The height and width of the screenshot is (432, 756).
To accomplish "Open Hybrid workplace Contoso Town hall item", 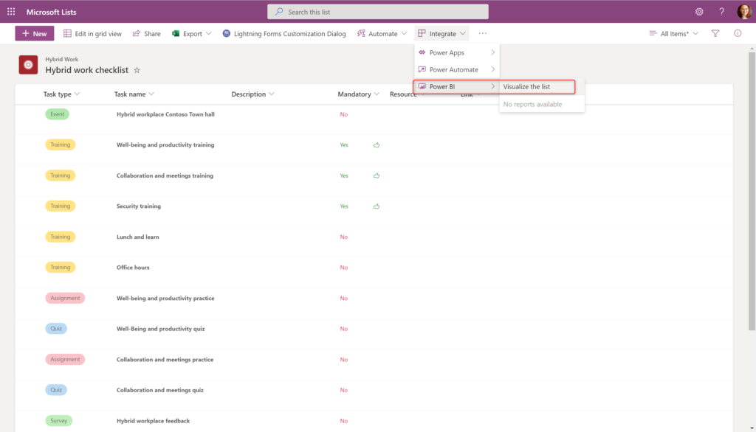I will [165, 114].
